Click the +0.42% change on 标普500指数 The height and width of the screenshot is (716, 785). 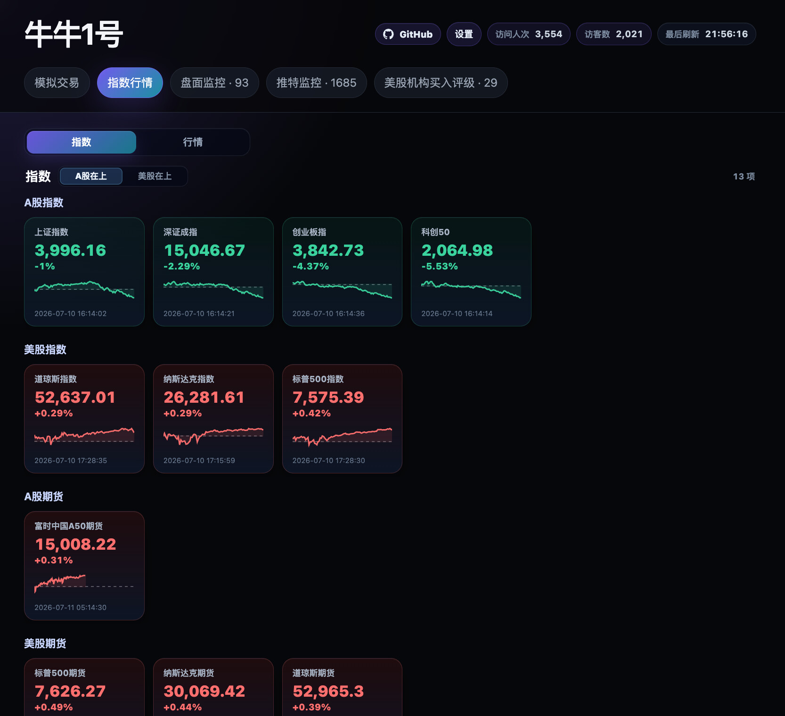tap(311, 413)
